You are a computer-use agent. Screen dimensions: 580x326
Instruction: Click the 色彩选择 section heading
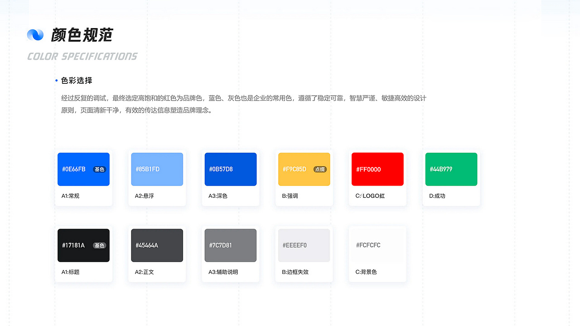coord(77,80)
